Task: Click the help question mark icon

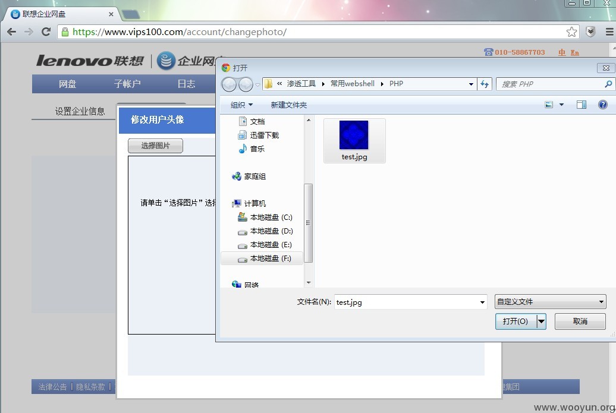Action: tap(603, 105)
